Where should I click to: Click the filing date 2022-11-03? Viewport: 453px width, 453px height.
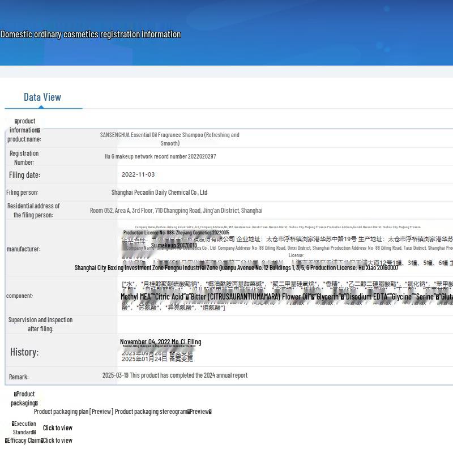138,174
